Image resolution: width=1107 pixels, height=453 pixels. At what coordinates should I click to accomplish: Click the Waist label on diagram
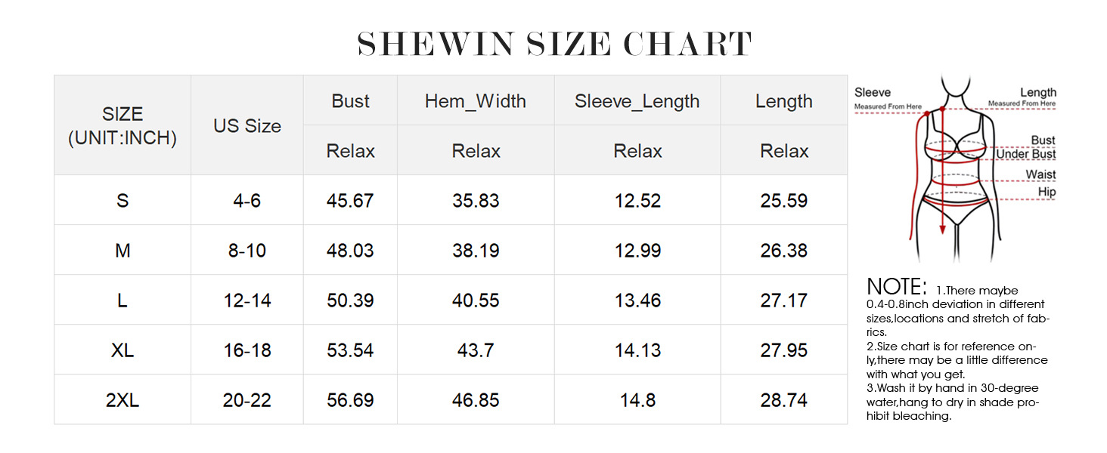pos(1040,174)
